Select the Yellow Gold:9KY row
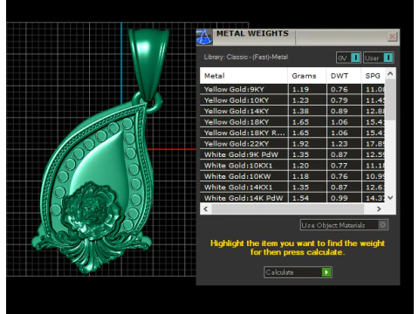Image resolution: width=419 pixels, height=314 pixels. click(x=292, y=89)
